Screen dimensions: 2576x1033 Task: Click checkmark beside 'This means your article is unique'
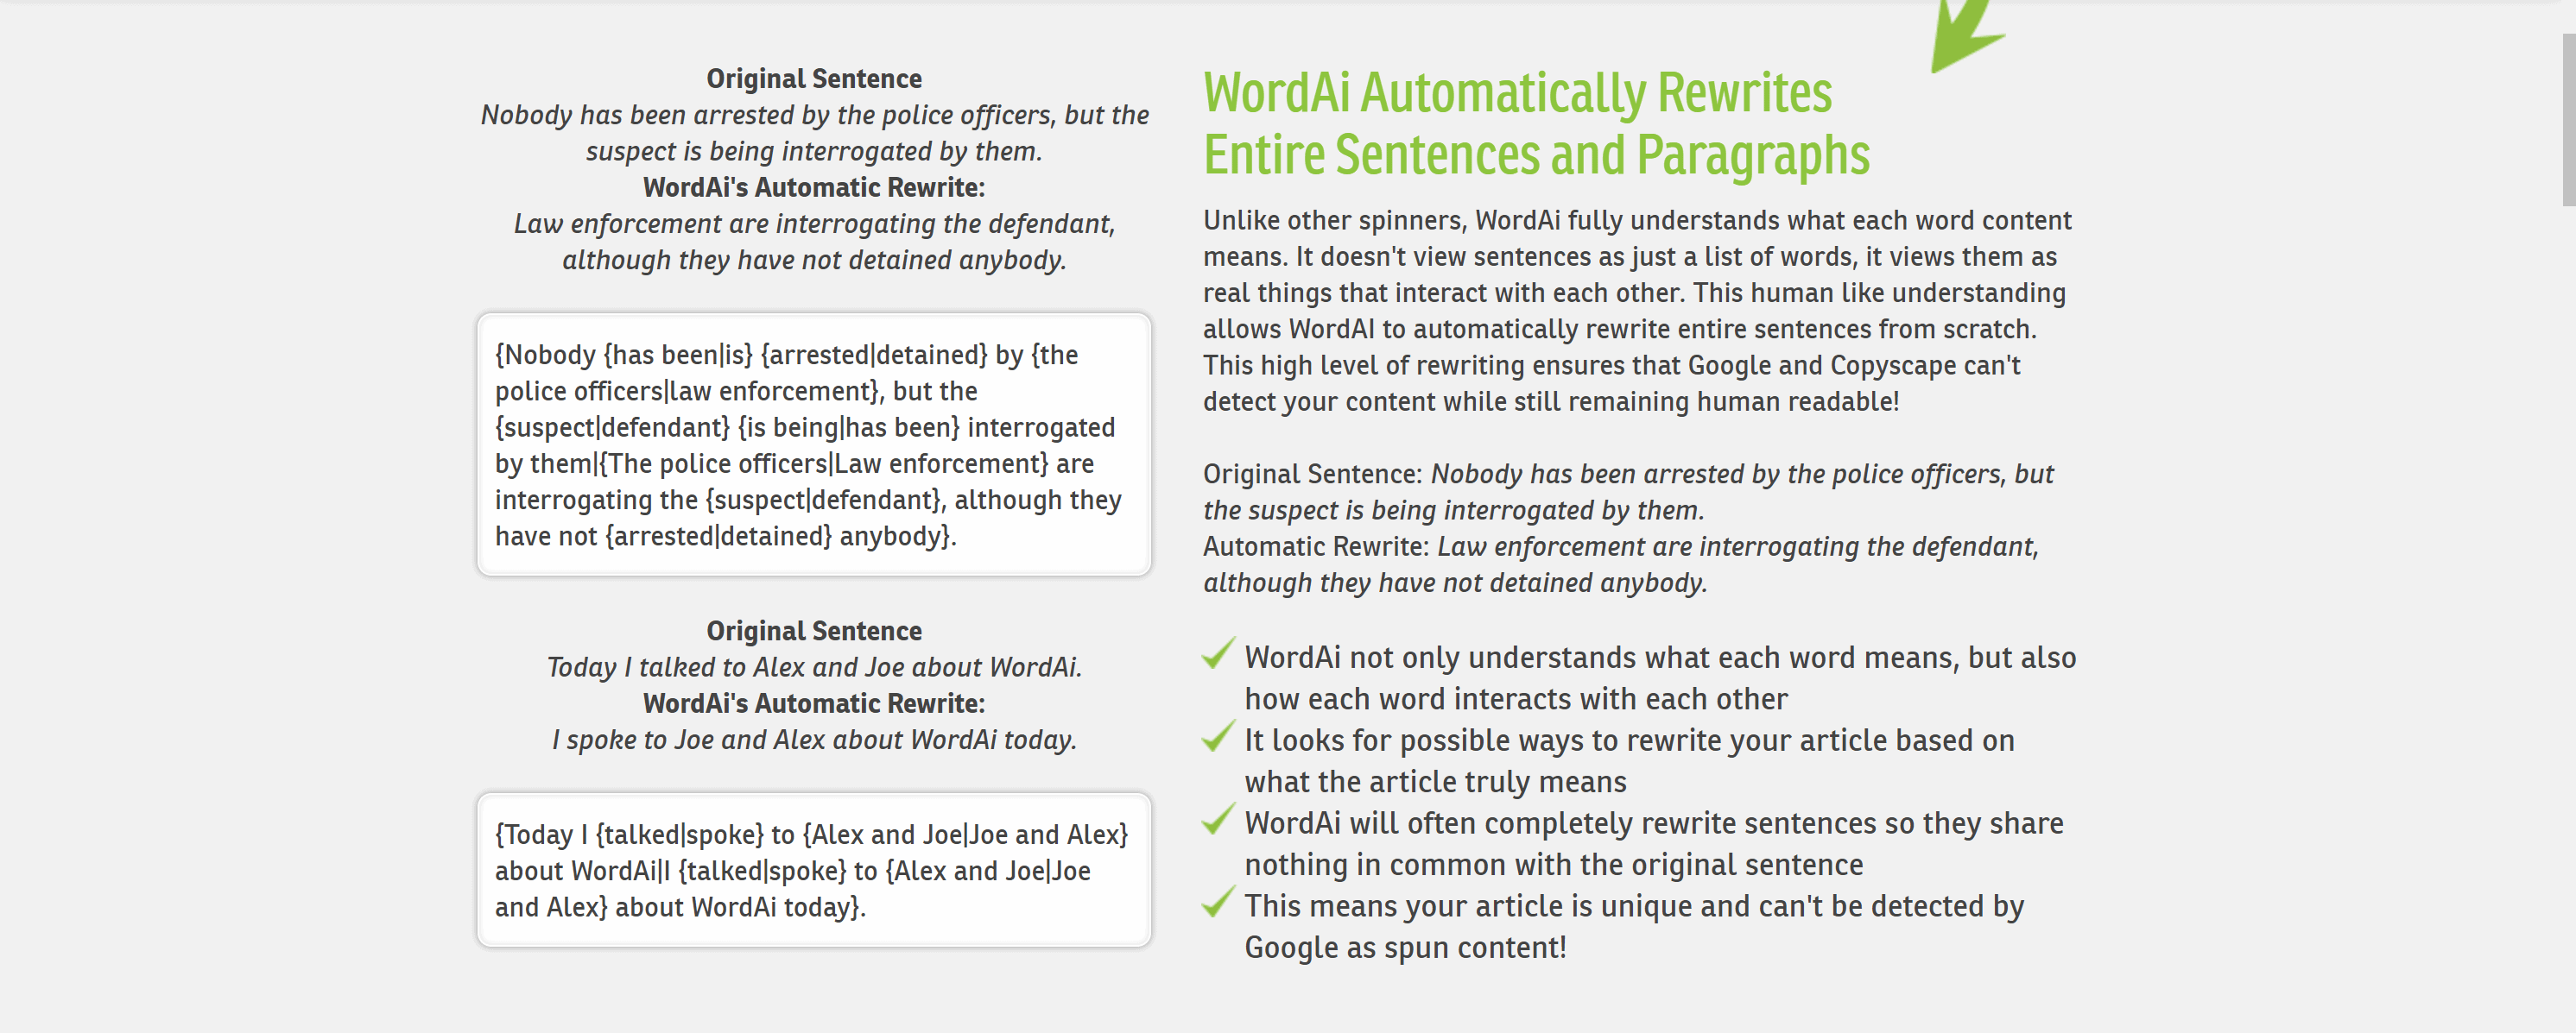pyautogui.click(x=1219, y=902)
